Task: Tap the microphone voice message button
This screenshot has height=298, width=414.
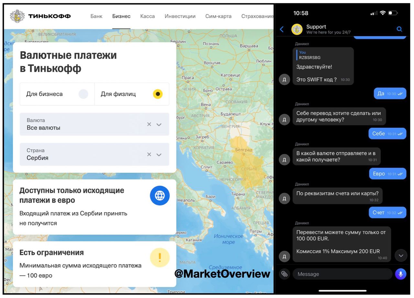Action: [400, 274]
